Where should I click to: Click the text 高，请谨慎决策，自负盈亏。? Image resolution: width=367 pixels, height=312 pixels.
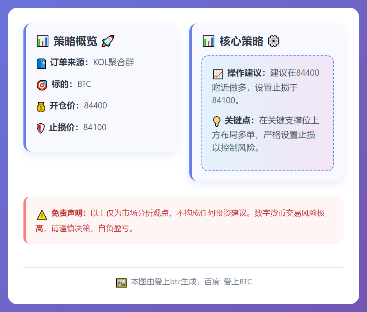84,228
